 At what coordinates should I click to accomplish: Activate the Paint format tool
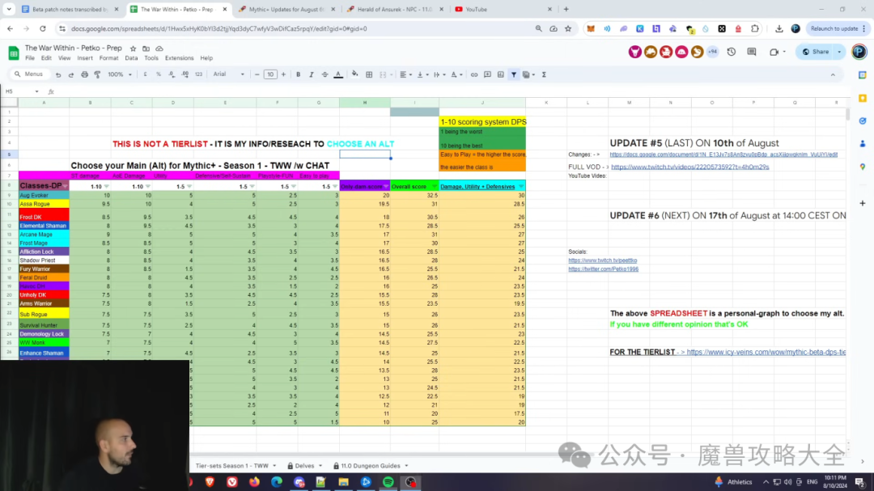(x=98, y=74)
